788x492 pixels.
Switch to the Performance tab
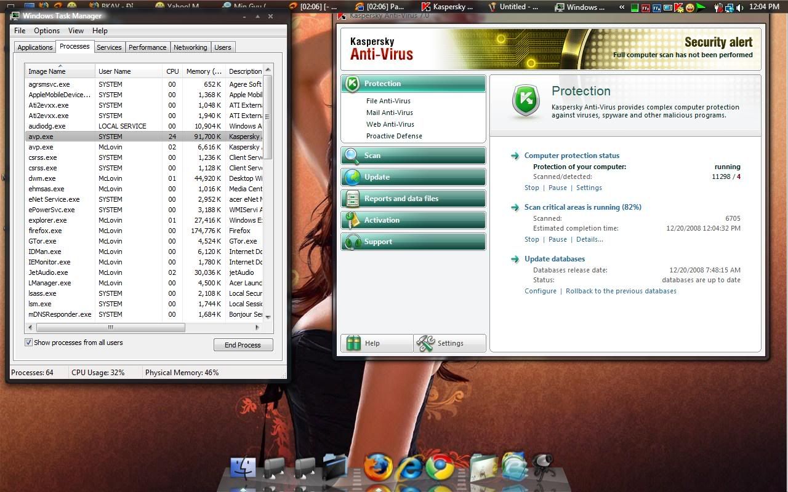(x=148, y=47)
